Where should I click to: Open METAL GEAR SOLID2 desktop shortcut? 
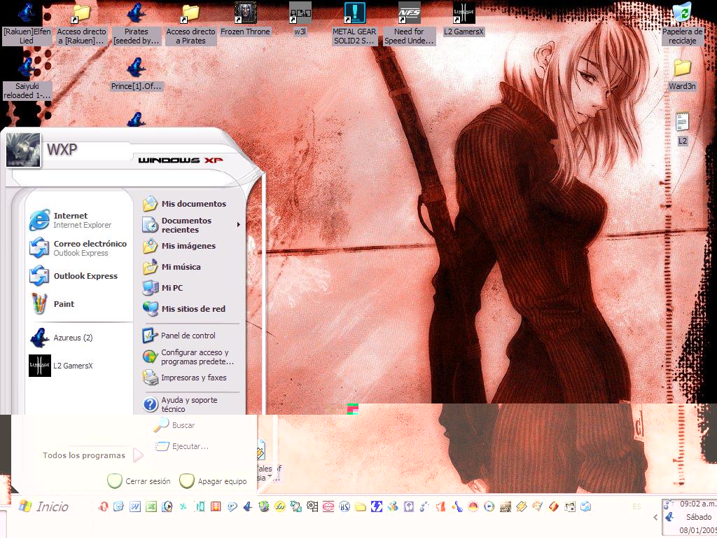354,23
